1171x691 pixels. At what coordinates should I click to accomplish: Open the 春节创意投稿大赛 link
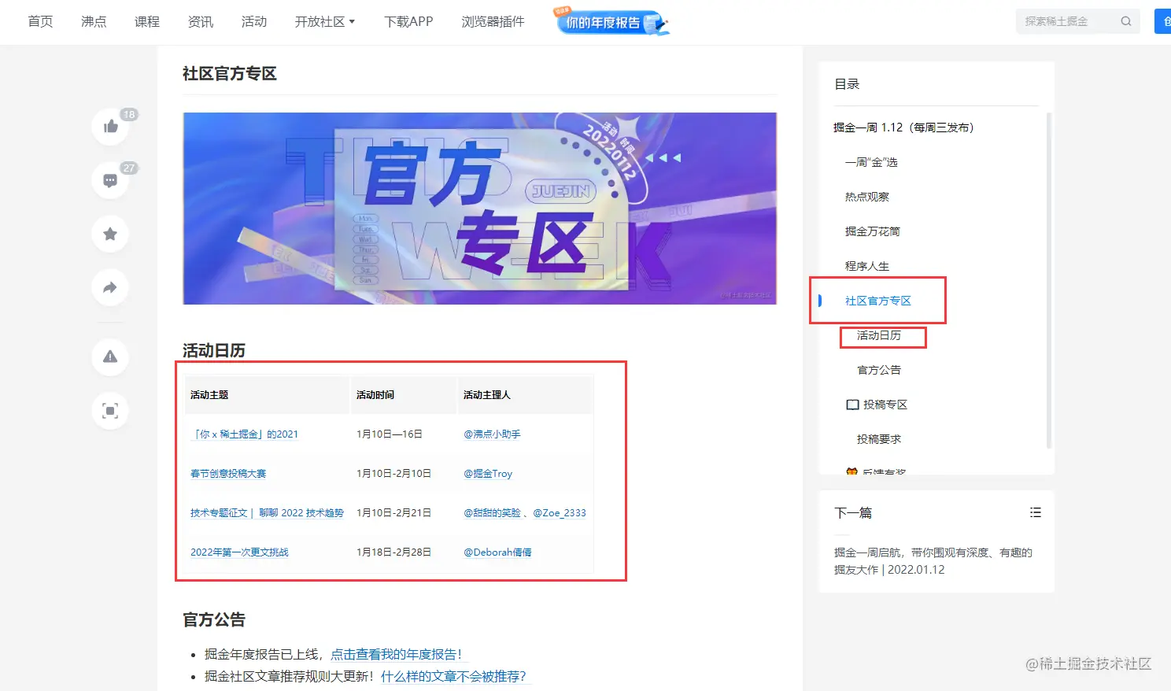coord(228,474)
